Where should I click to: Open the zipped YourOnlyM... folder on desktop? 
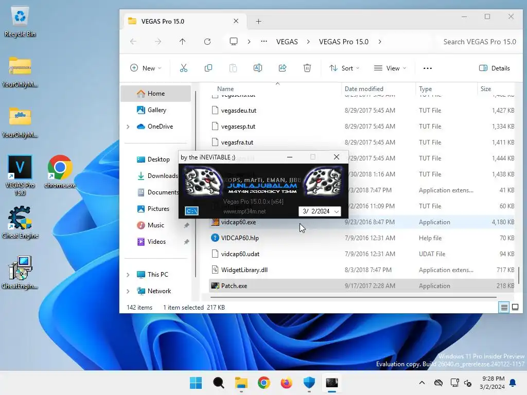[x=20, y=72]
